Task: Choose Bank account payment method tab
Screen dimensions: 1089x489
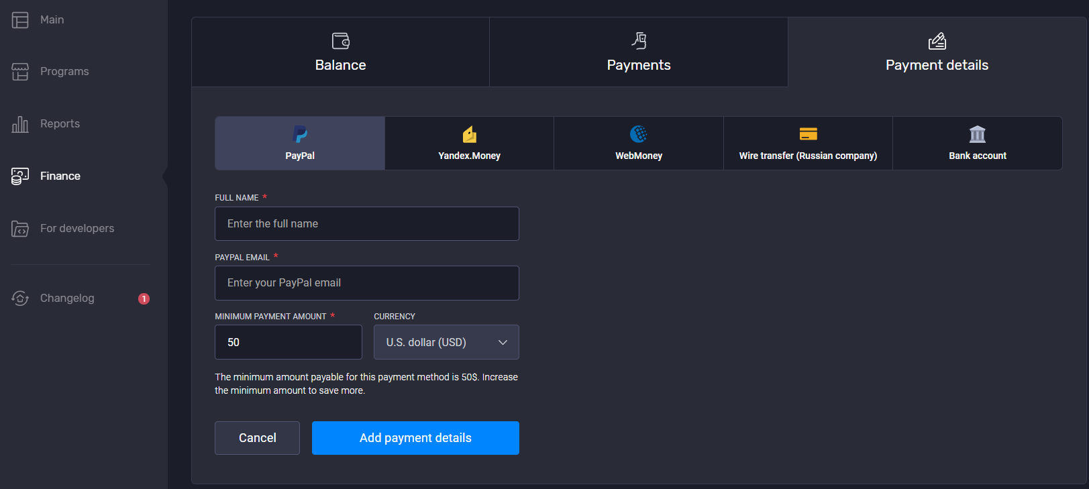Action: (x=978, y=144)
